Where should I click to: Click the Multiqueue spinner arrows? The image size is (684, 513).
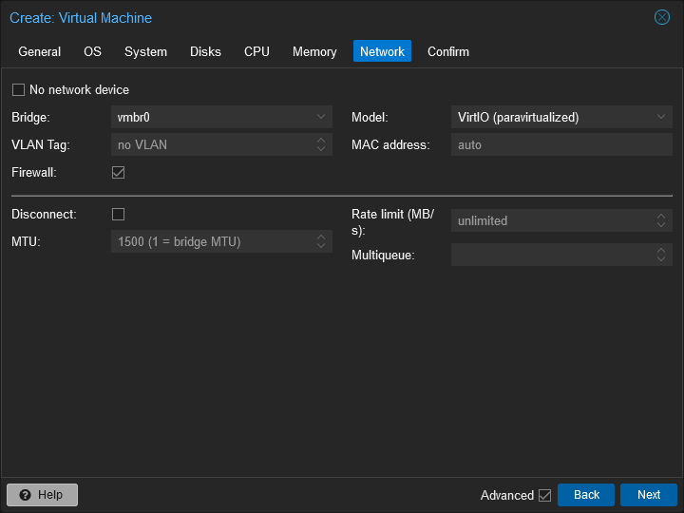pyautogui.click(x=661, y=255)
